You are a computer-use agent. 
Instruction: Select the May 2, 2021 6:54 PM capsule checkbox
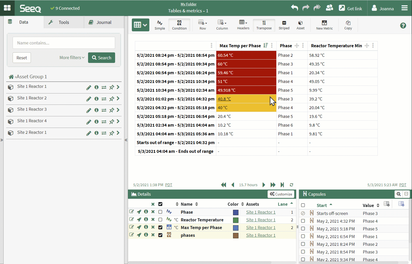[303, 237]
